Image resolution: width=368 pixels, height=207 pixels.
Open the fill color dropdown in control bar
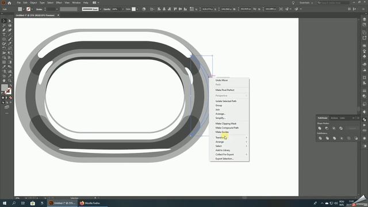coord(24,9)
